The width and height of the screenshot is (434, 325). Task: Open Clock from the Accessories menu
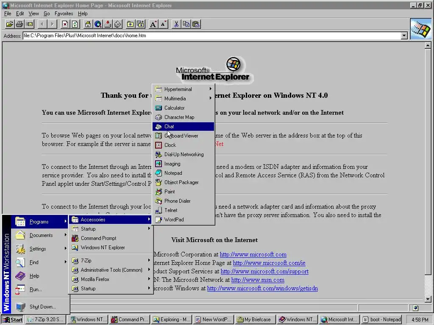183,145
